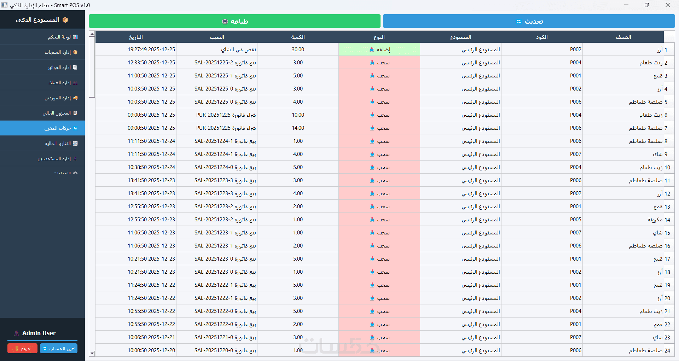Image resolution: width=679 pixels, height=361 pixels.
Task: Select the type cell إضافة in row 1
Action: coord(379,50)
